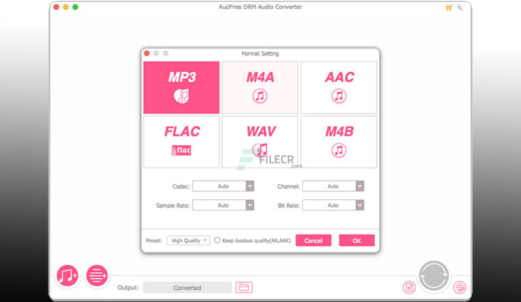This screenshot has height=302, width=521.
Task: Choose the WAV format tile
Action: tap(260, 142)
